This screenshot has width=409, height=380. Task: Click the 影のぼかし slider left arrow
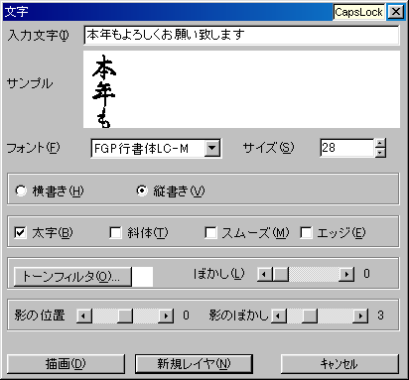[279, 316]
